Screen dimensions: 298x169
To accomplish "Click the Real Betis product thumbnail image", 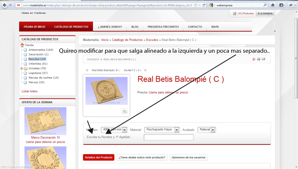I will click(106, 91).
